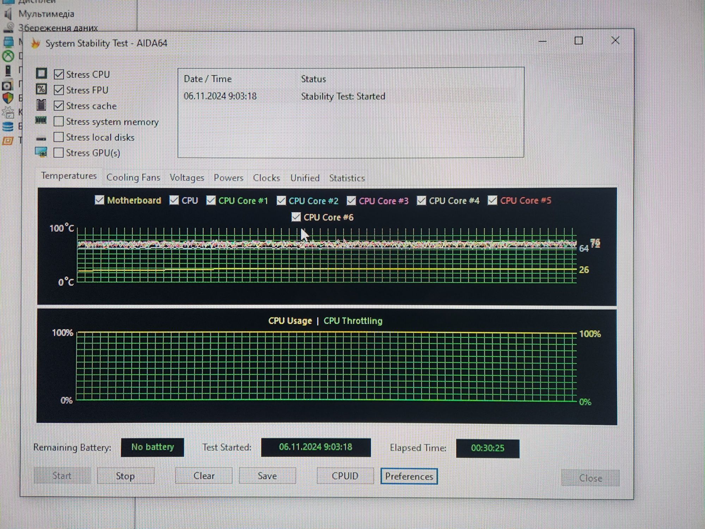Open the Cooling Fans tab
This screenshot has width=705, height=529.
133,177
